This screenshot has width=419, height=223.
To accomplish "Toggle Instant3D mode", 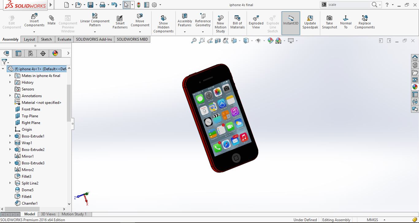I will pos(291,23).
